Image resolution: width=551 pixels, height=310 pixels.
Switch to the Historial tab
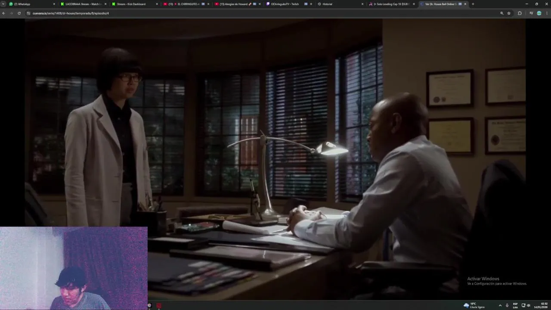point(340,4)
